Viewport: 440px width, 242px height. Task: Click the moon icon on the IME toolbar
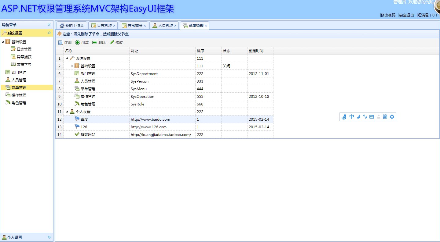coord(358,117)
